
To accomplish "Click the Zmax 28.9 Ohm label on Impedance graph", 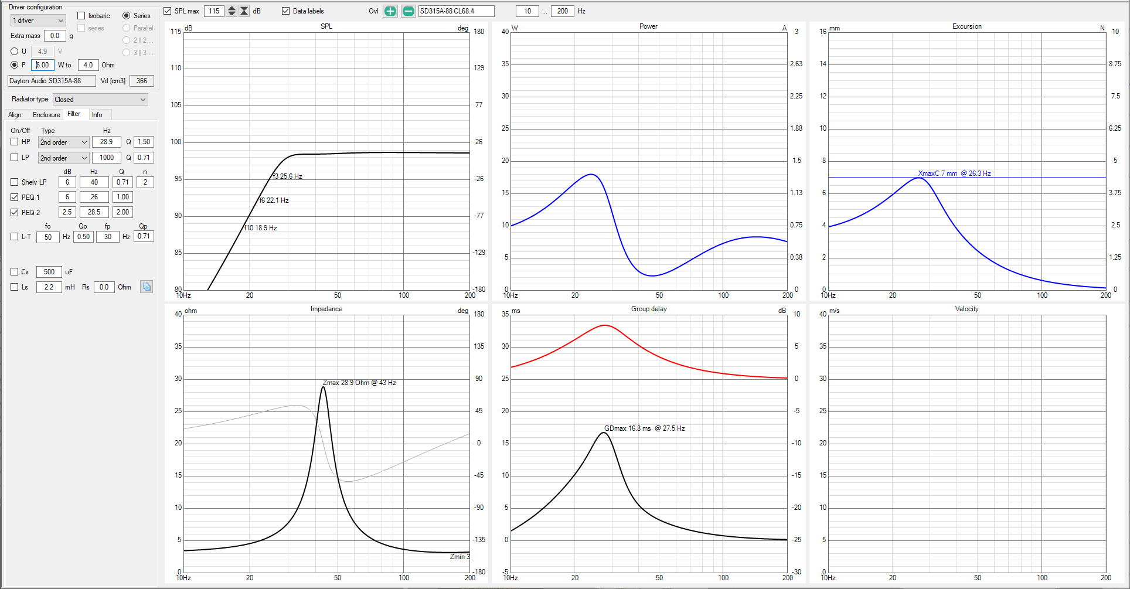I will [x=359, y=383].
